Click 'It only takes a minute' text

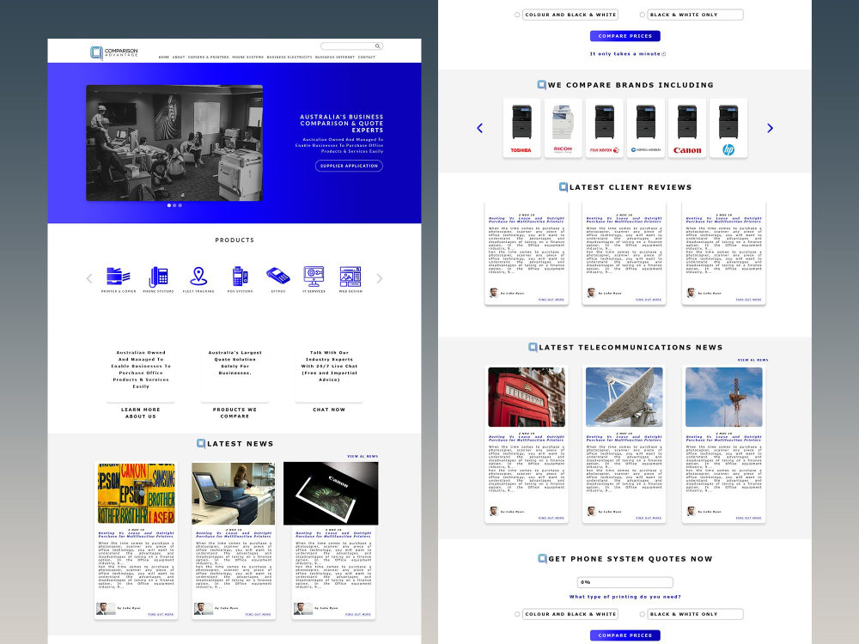625,53
